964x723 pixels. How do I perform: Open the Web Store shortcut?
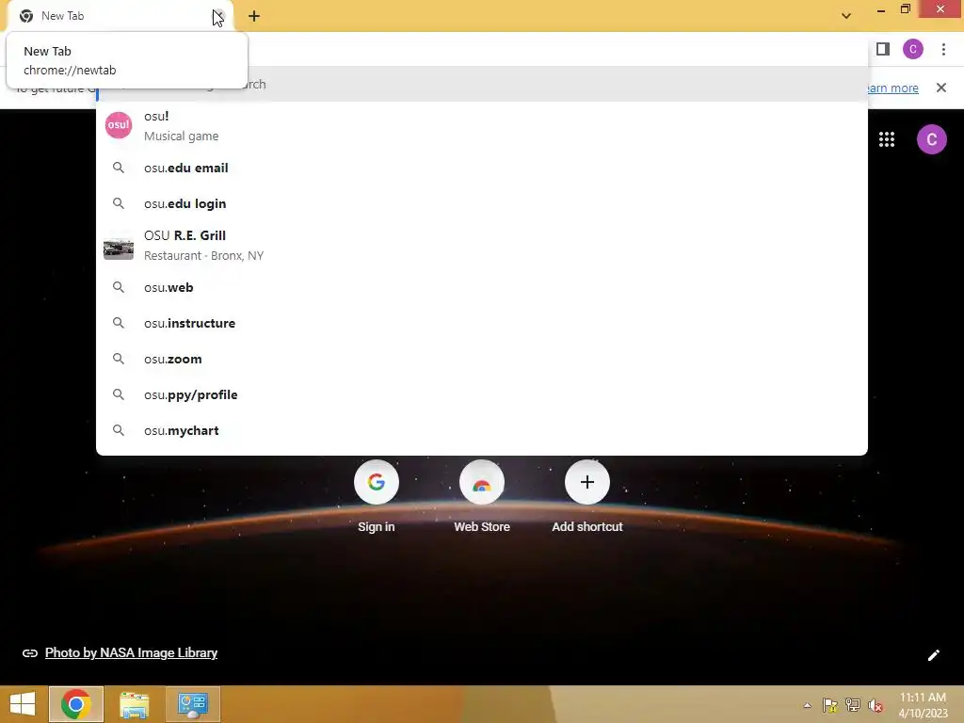pos(482,497)
